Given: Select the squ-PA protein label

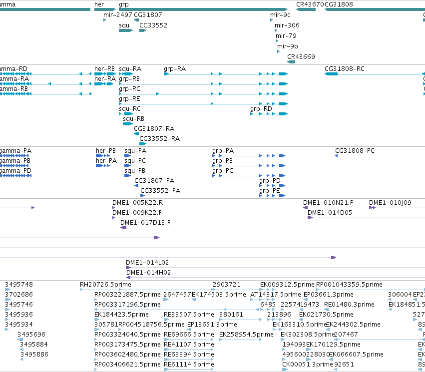Looking at the screenshot, I should 135,151.
